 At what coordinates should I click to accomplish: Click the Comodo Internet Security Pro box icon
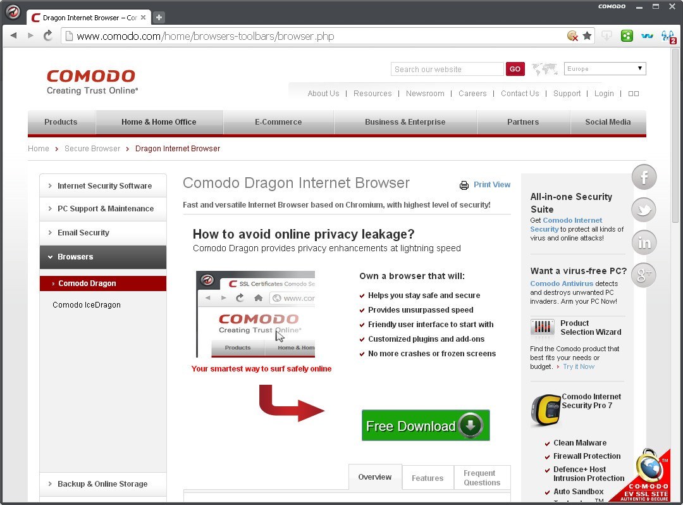pos(546,409)
